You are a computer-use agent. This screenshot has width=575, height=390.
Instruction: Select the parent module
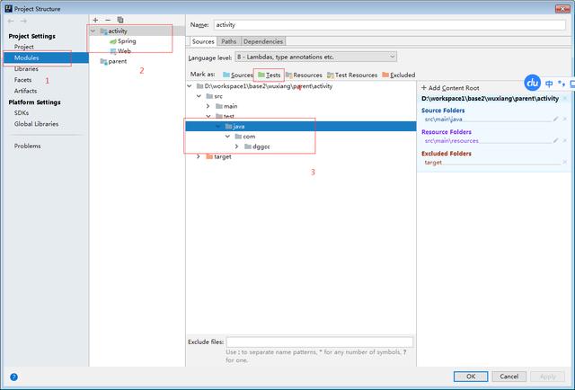114,61
